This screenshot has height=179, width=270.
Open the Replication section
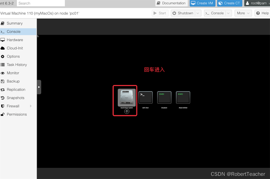(x=16, y=89)
